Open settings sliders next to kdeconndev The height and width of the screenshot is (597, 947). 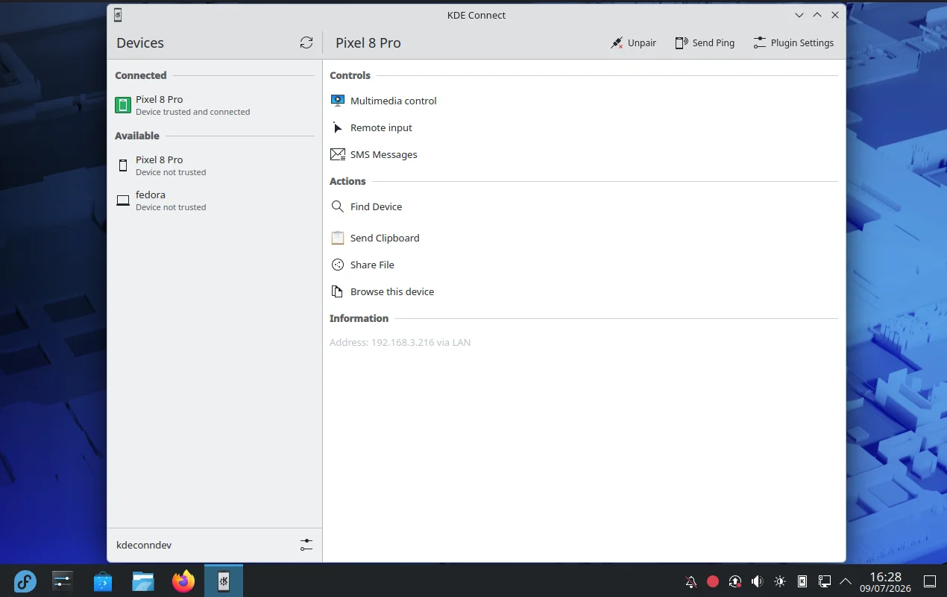(306, 545)
